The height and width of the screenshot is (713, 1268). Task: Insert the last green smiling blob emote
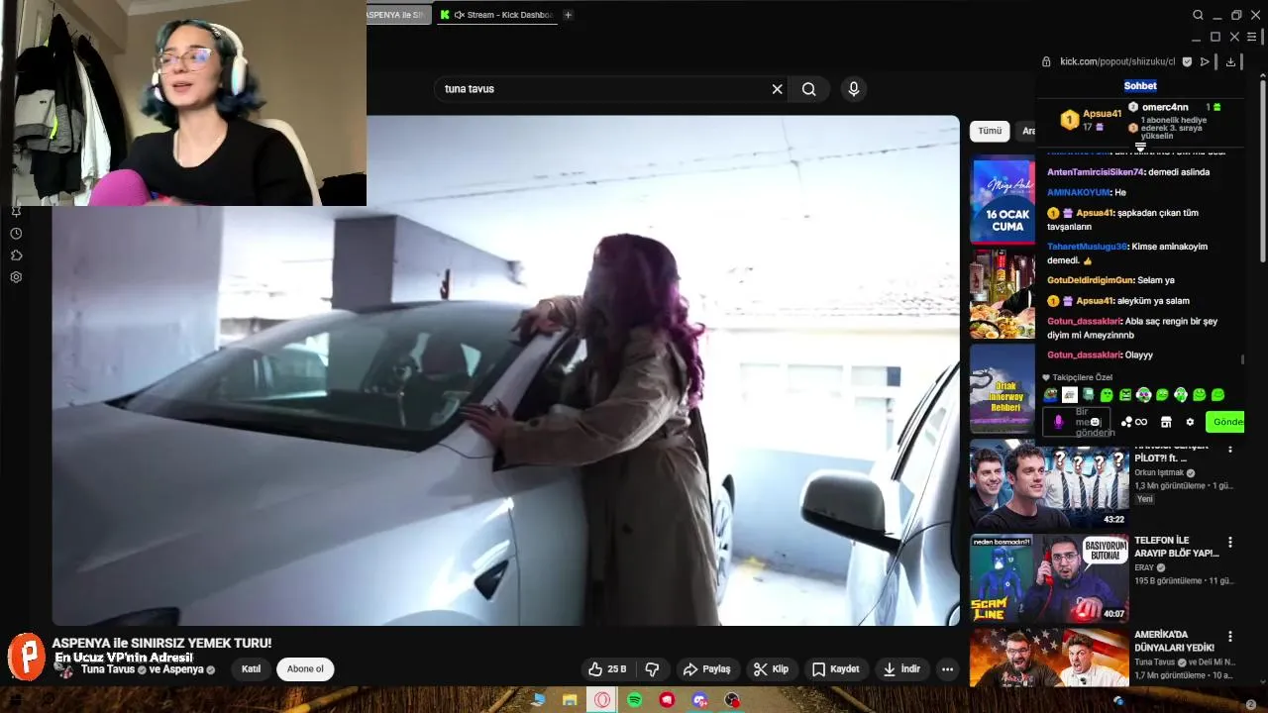pyautogui.click(x=1217, y=395)
